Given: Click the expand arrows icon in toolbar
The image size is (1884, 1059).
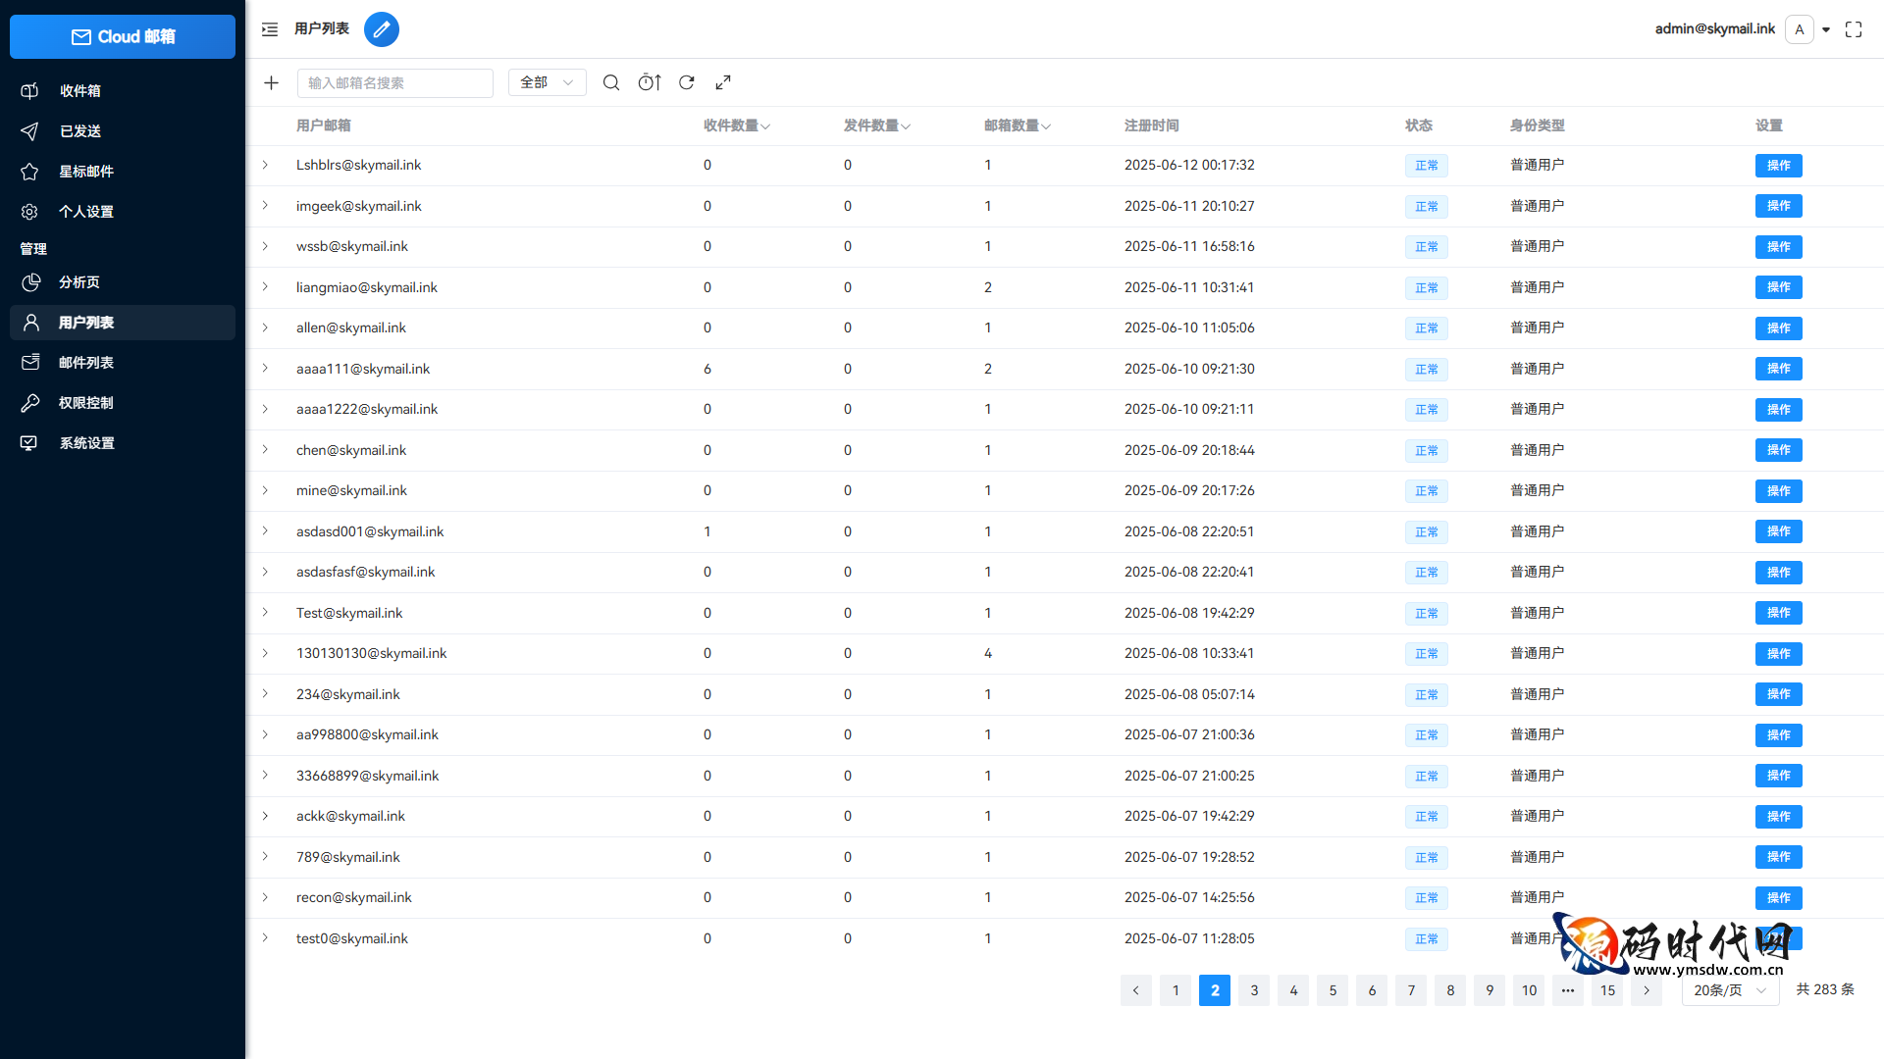Looking at the screenshot, I should (x=723, y=83).
